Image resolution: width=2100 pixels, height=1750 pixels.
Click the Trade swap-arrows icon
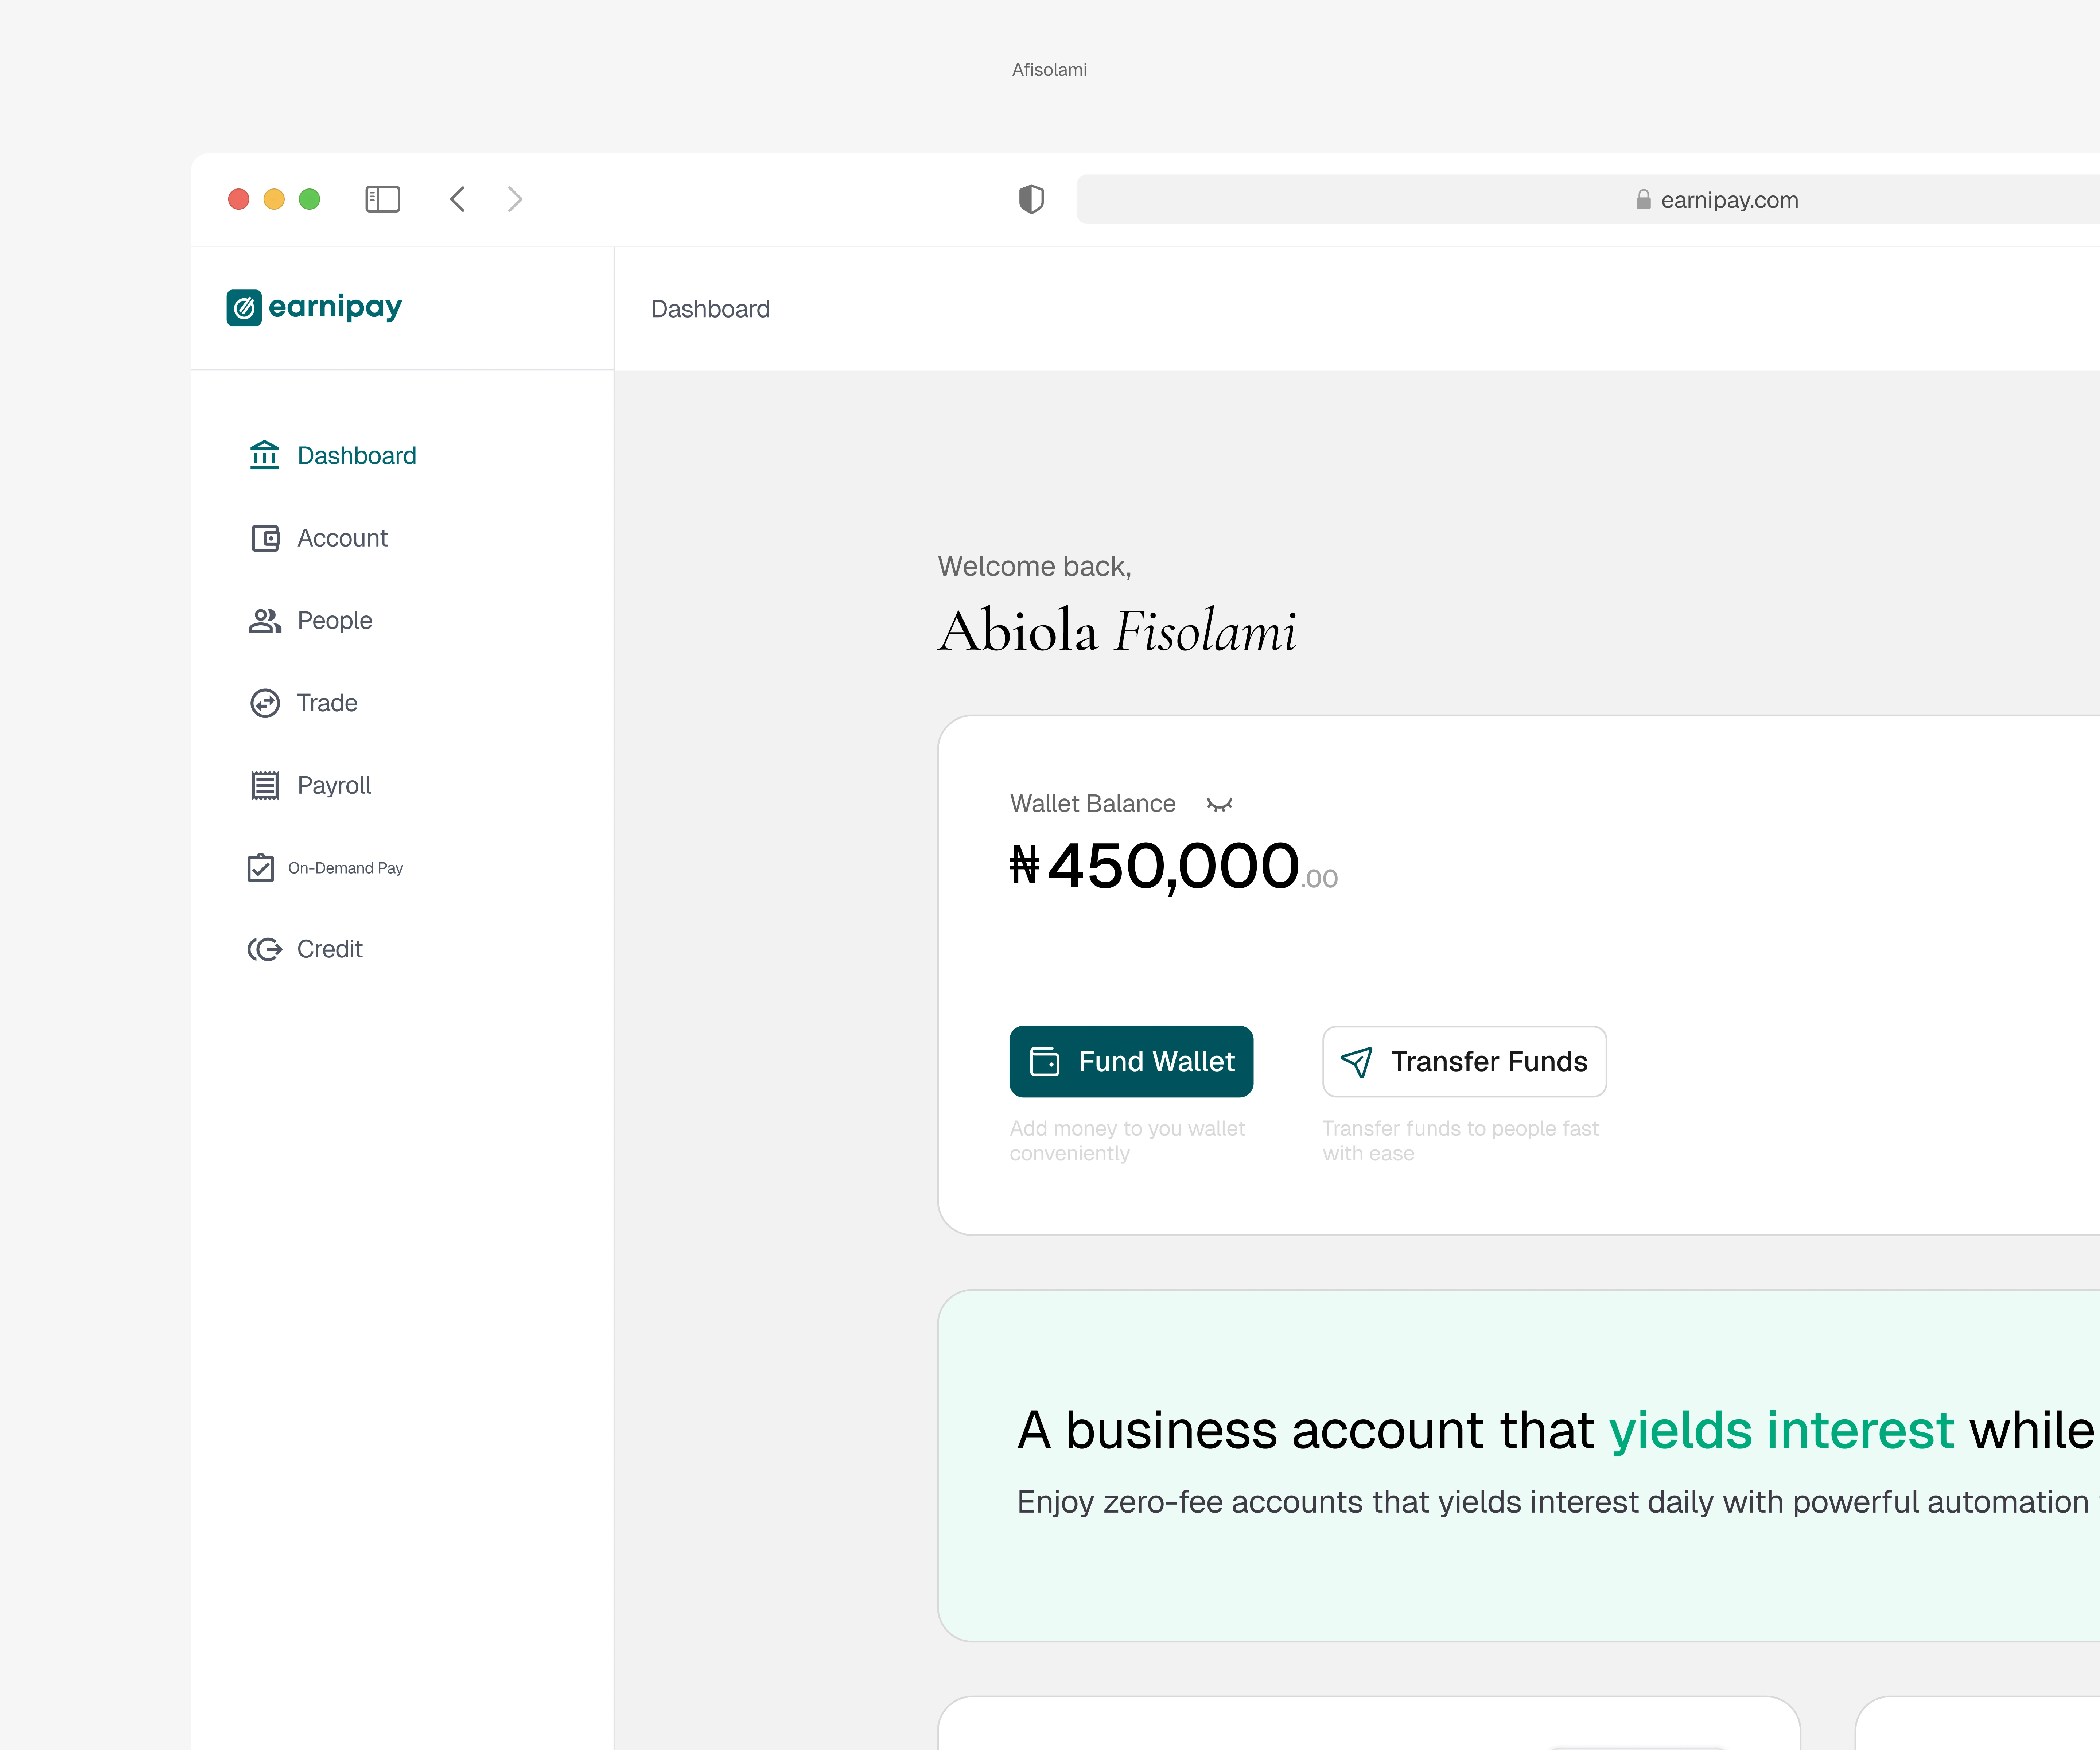coord(265,703)
